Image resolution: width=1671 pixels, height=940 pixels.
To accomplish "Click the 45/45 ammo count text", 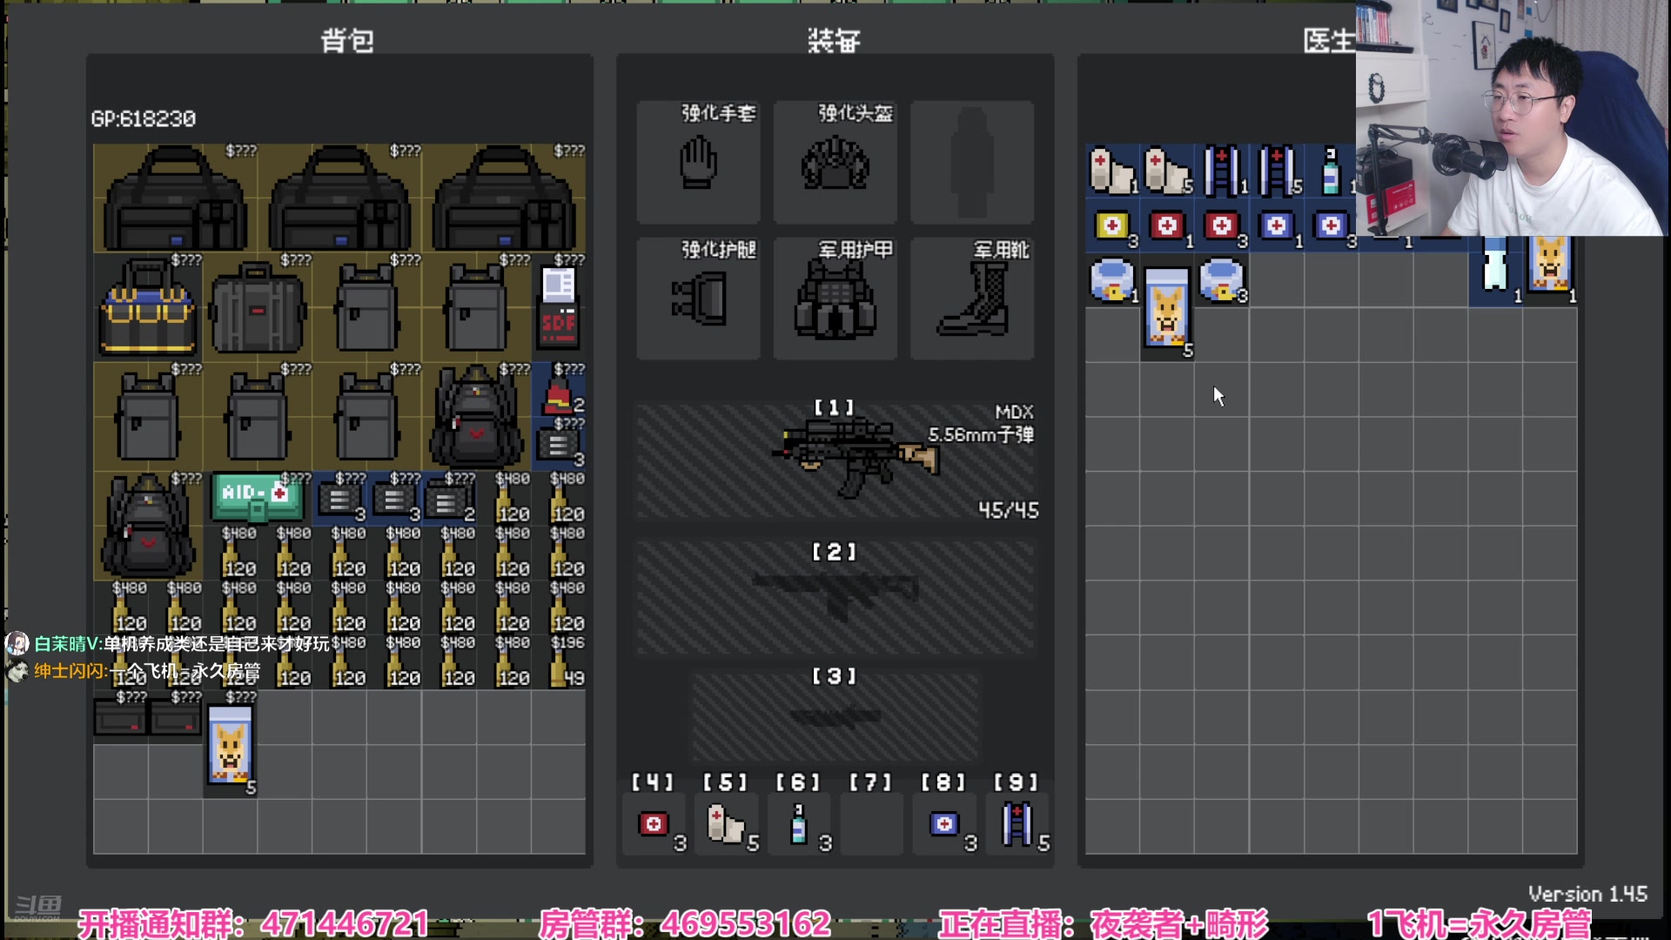I will tap(1008, 510).
